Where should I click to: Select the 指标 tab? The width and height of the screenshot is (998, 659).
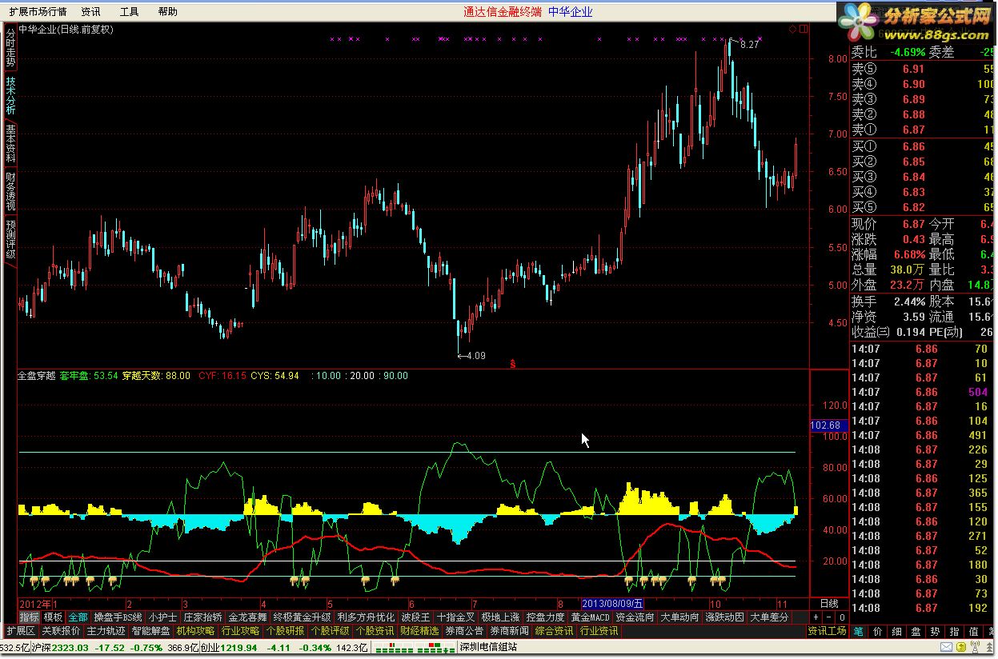click(x=29, y=617)
